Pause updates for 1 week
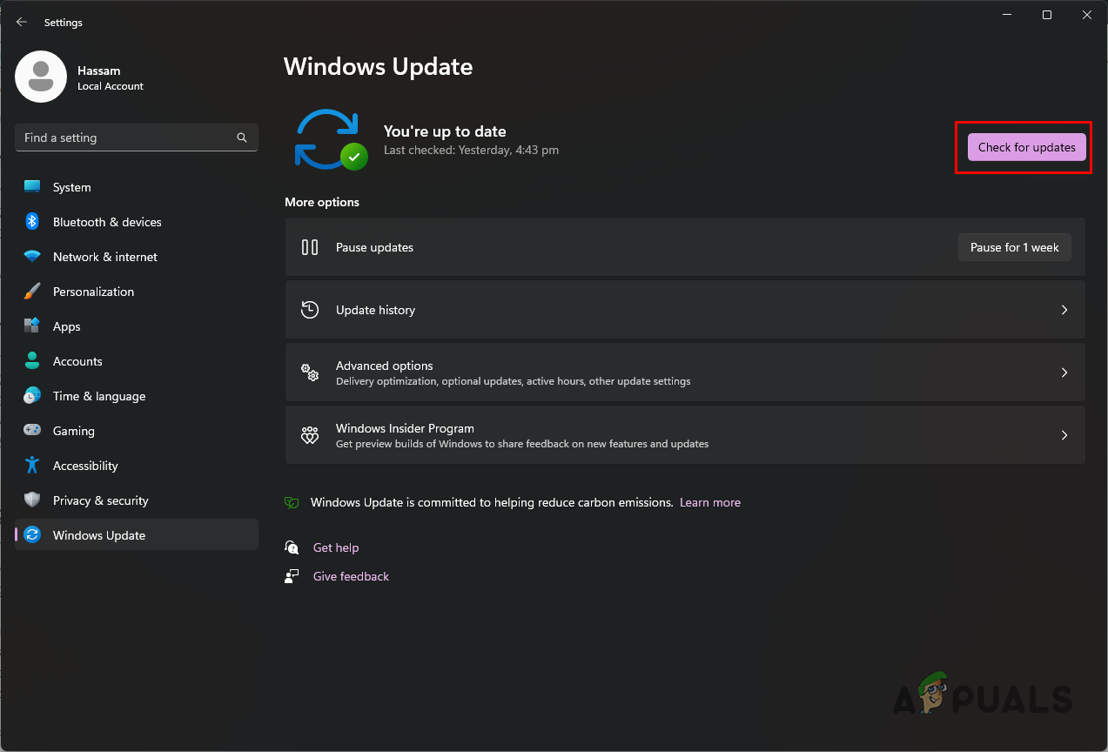Image resolution: width=1108 pixels, height=752 pixels. click(x=1014, y=246)
